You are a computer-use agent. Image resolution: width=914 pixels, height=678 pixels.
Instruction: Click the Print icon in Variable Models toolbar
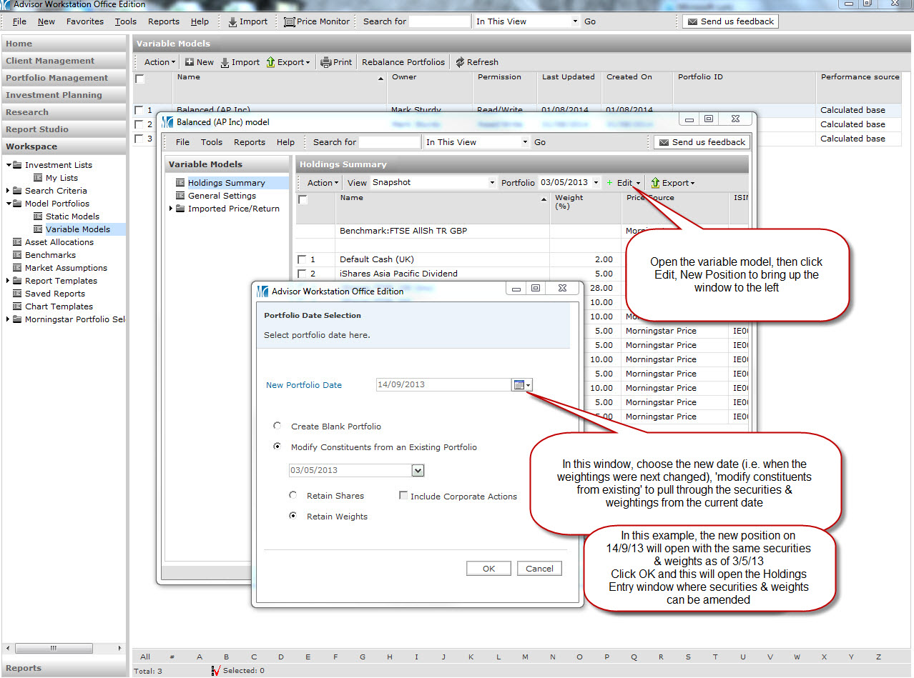(x=326, y=62)
